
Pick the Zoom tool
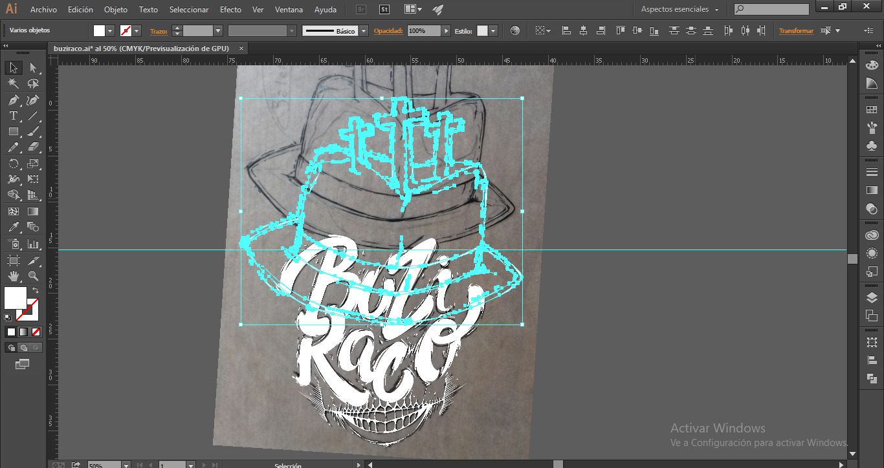pyautogui.click(x=33, y=276)
